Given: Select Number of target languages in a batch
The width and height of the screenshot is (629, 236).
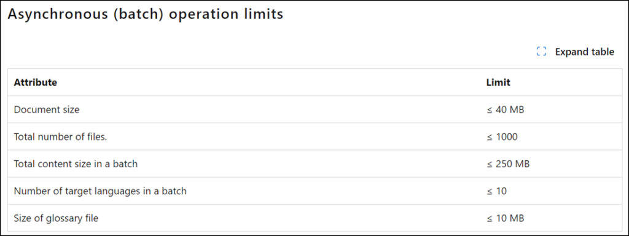Looking at the screenshot, I should [x=100, y=191].
